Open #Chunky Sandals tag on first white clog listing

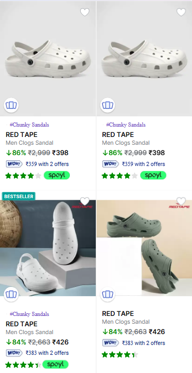pos(29,125)
